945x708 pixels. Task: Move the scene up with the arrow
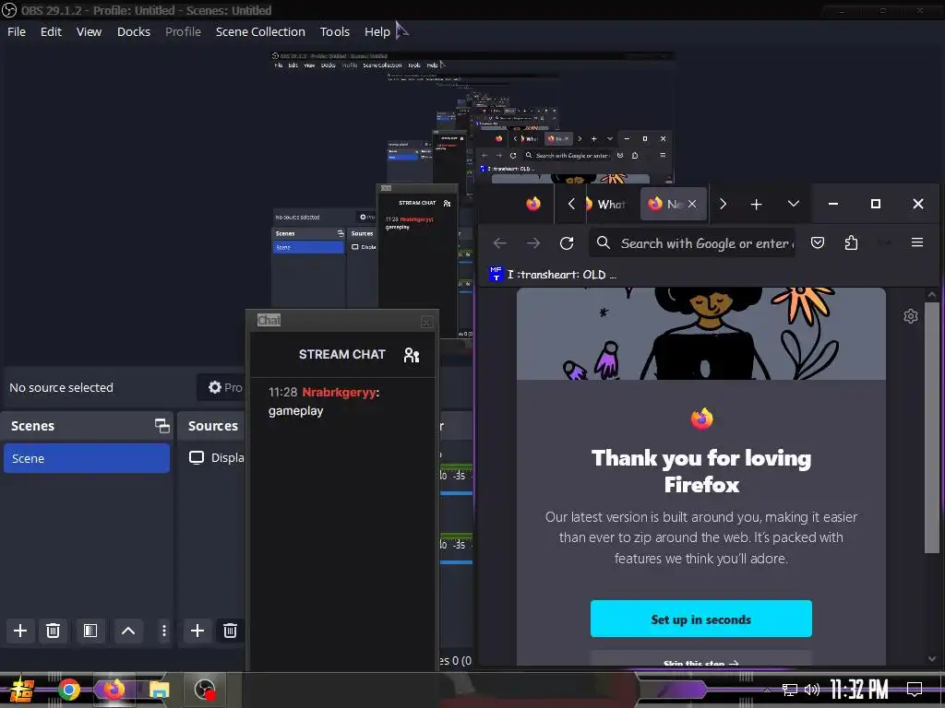click(127, 631)
